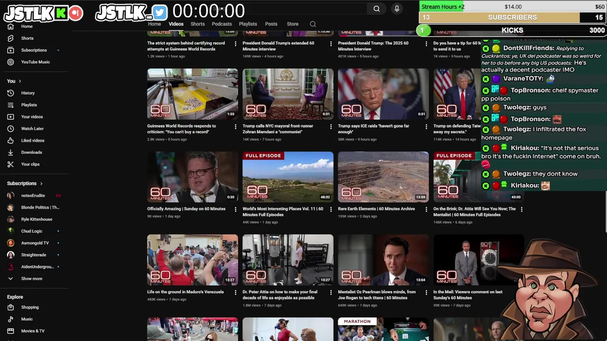The height and width of the screenshot is (341, 607).
Task: Open notsoErudite channel subscription
Action: point(33,196)
